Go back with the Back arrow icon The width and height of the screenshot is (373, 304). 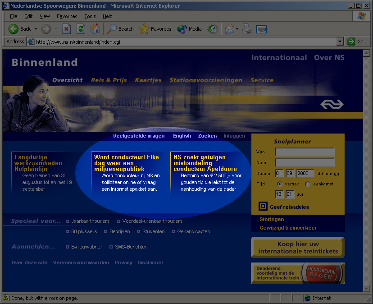tap(14, 29)
